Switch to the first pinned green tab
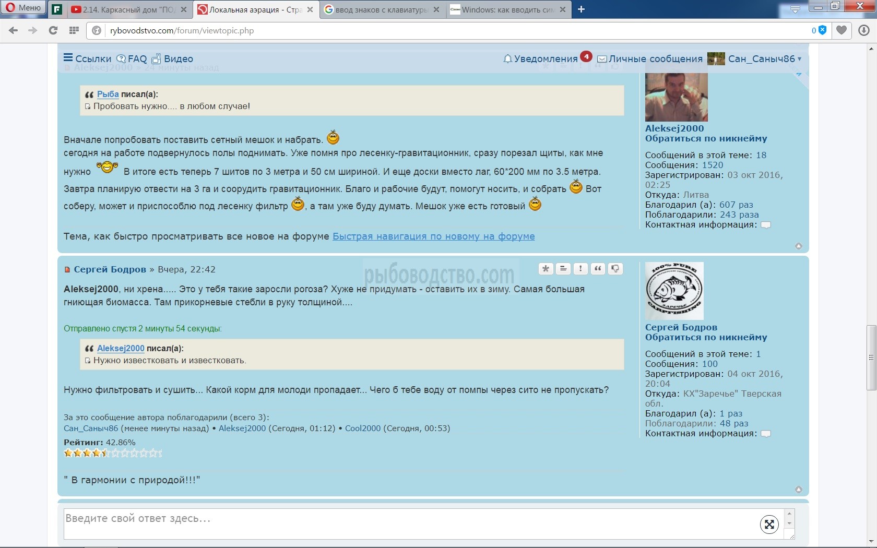877x548 pixels. click(x=57, y=9)
